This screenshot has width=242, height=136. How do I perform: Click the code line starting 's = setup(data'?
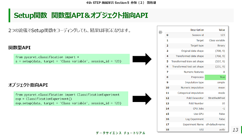(x=68, y=61)
